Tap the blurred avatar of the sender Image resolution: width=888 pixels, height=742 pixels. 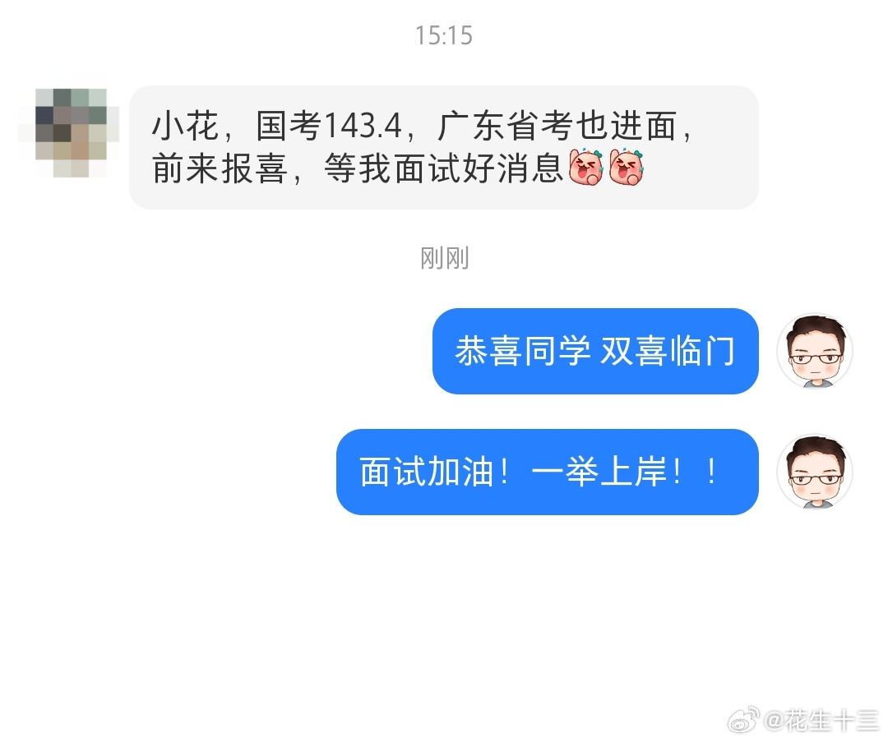(69, 131)
